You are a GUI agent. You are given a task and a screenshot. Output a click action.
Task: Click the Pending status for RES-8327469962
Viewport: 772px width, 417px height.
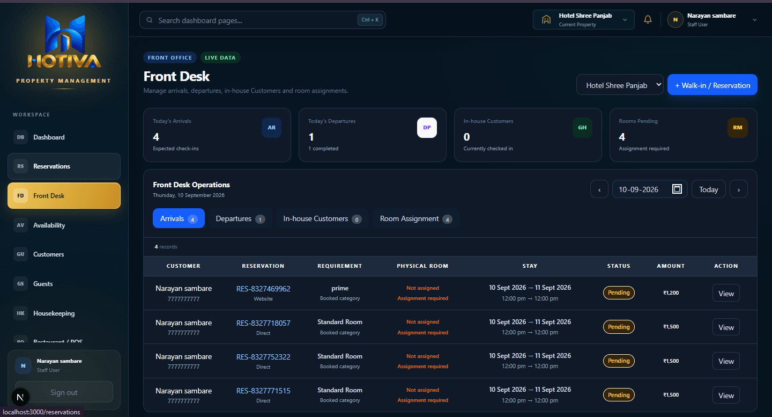[x=619, y=293]
